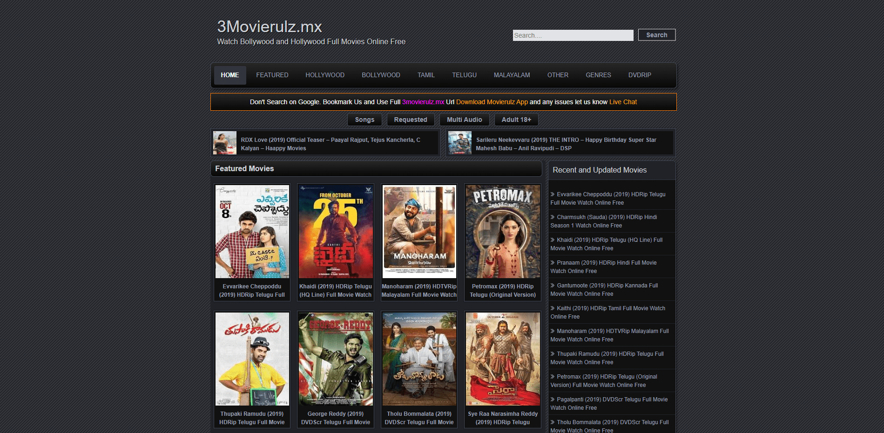Open Charmsukh (Sauda) Hindi Season 1 link
This screenshot has height=433, width=884.
click(604, 221)
